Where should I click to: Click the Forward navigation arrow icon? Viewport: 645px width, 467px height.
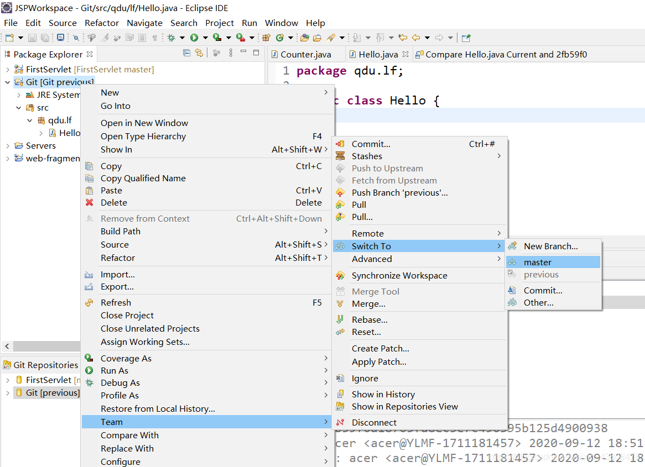[439, 38]
